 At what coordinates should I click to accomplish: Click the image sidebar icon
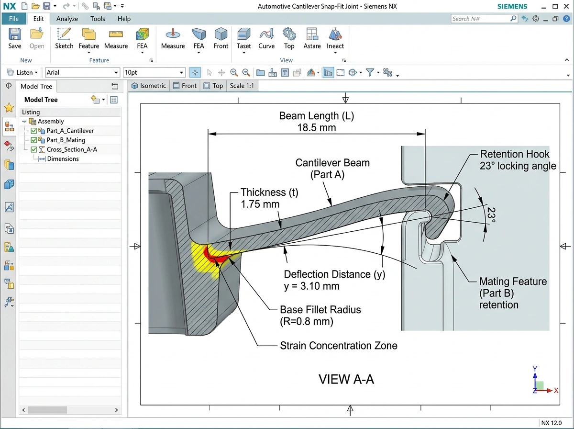coord(9,207)
